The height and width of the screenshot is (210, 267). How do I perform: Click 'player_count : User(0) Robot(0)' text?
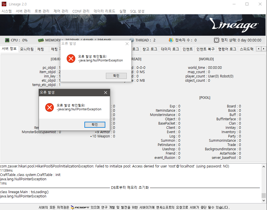click(209, 76)
